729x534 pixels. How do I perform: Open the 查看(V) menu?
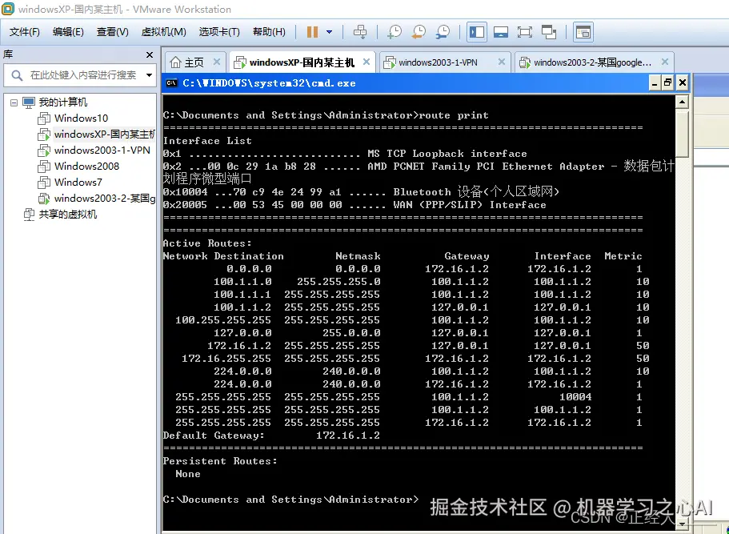click(x=112, y=32)
